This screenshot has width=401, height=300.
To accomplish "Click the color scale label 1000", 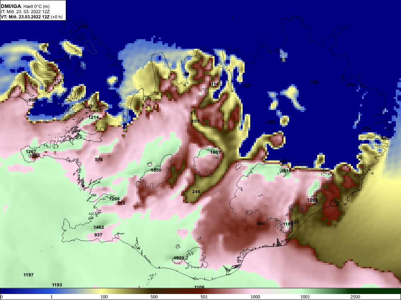I will pos(255,297).
